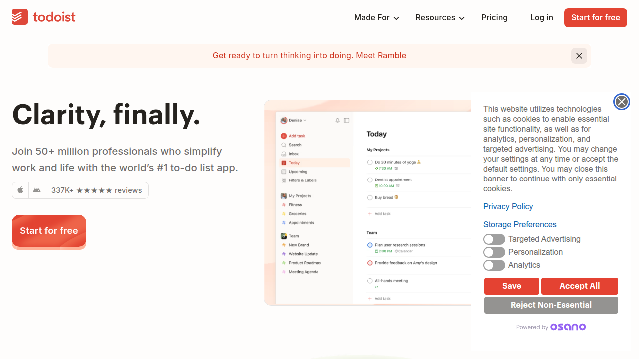Click the Today calendar icon in preview sidebar
The height and width of the screenshot is (359, 639).
click(x=284, y=163)
